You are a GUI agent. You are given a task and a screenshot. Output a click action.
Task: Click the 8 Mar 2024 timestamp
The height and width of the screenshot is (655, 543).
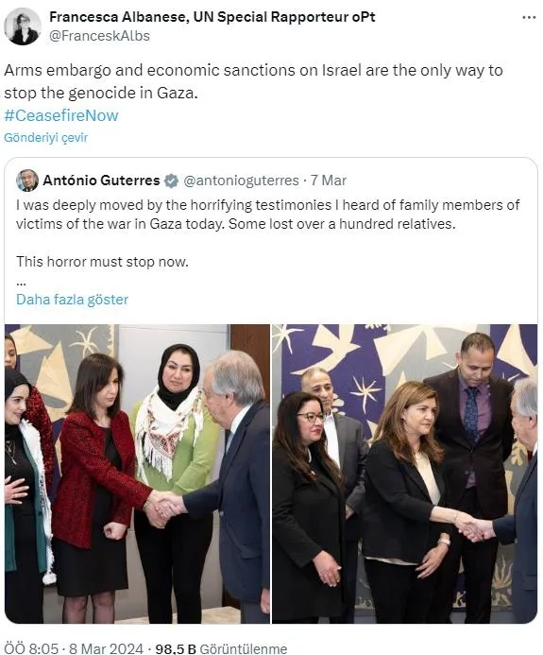pyautogui.click(x=106, y=648)
